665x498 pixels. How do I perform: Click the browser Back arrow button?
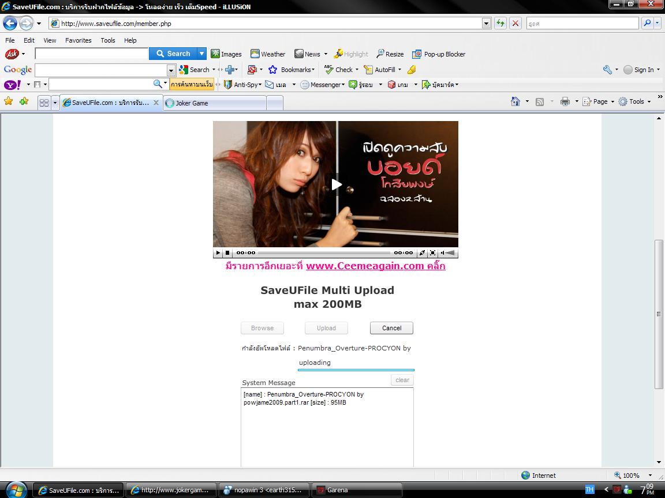coord(10,23)
